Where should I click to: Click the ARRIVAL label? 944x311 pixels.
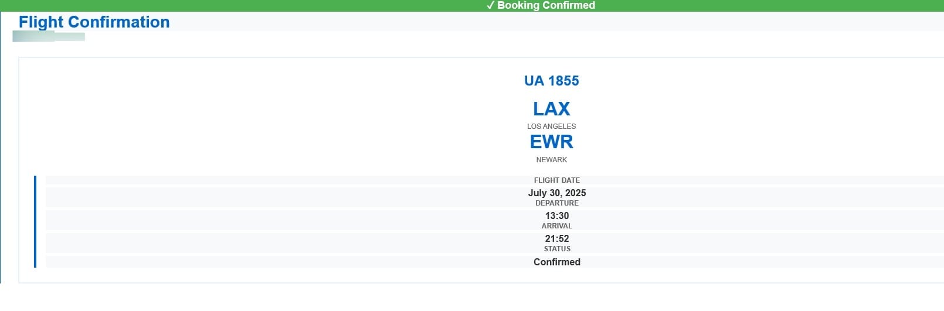(x=557, y=225)
